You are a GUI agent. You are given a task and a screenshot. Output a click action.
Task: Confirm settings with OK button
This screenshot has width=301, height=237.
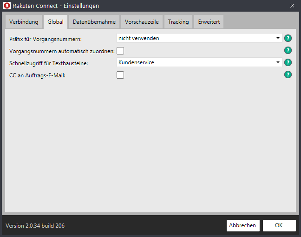click(279, 225)
